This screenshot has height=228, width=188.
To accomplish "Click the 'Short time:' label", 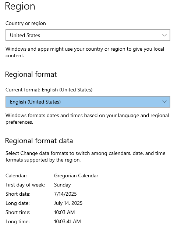I will (18, 212).
